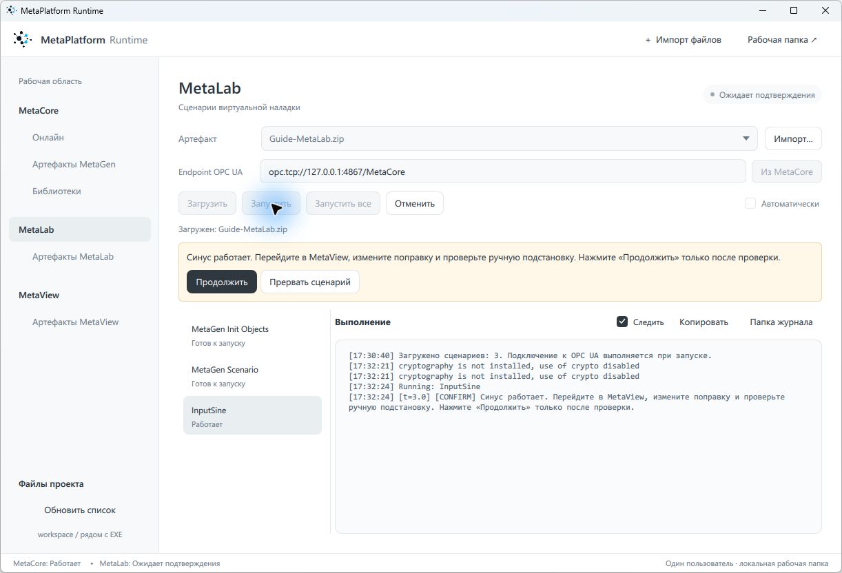842x573 pixels.
Task: Click the Отменить button
Action: pos(415,203)
